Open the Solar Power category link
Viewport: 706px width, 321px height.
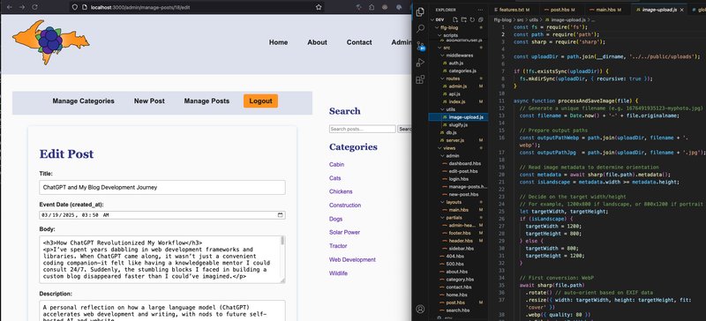(344, 232)
